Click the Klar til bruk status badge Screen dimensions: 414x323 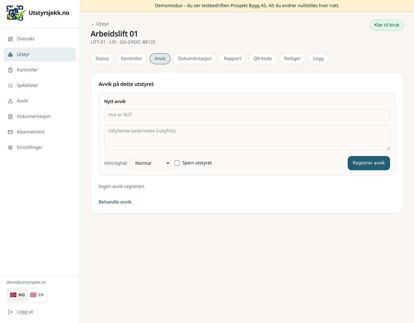click(x=387, y=25)
